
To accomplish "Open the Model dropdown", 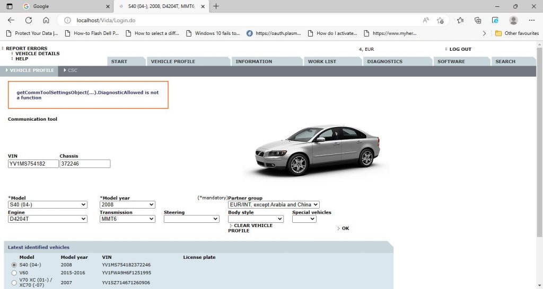I will pos(47,205).
